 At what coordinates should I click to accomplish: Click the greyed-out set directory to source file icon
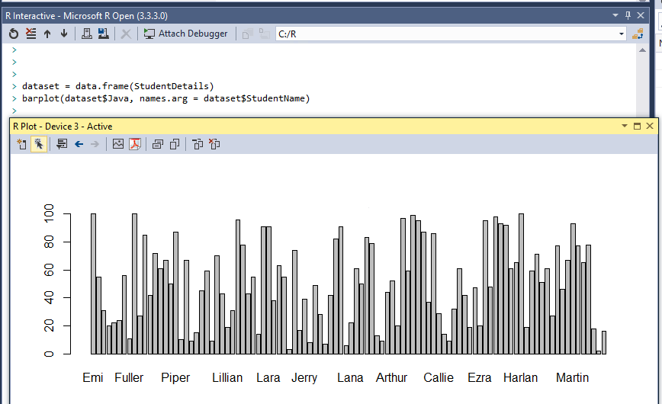(x=248, y=34)
